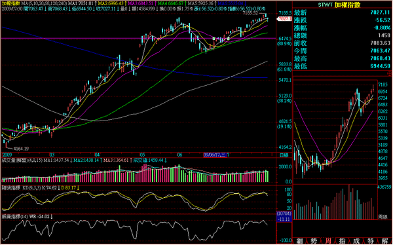
Task: Select the 特 tab at bottom right
Action: [371, 241]
